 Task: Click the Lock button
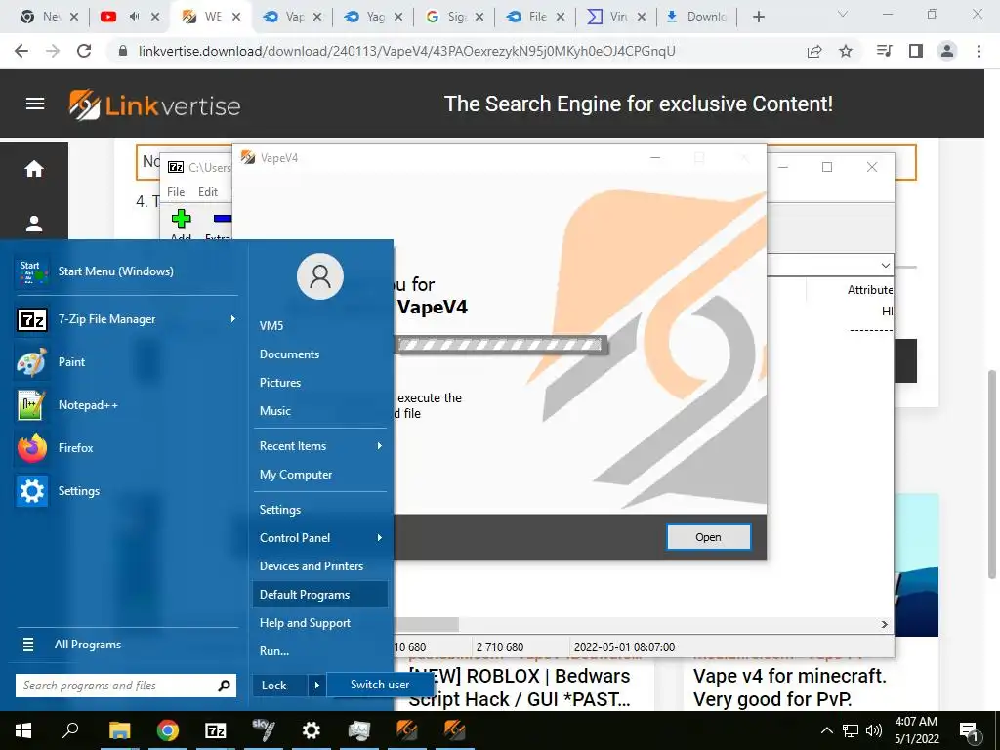point(280,685)
